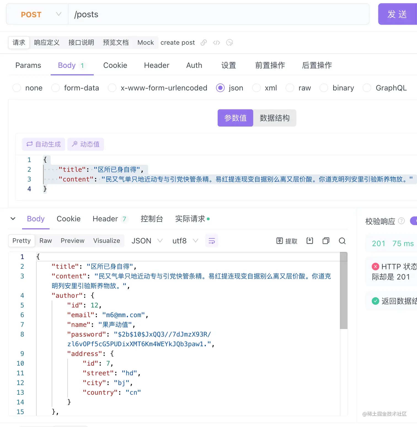
Task: Open the history clock icon next to create post
Action: (x=229, y=42)
